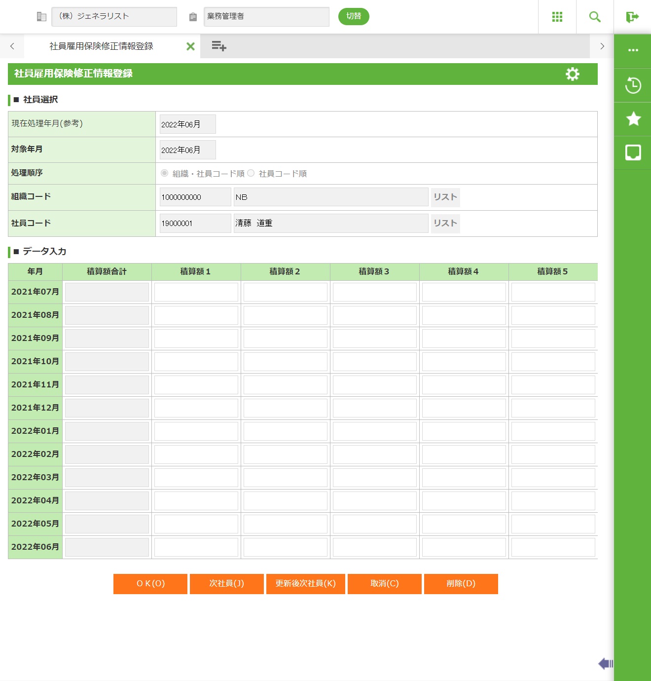Screen dimensions: 651x681
Task: Open the apps grid menu icon
Action: click(x=557, y=17)
